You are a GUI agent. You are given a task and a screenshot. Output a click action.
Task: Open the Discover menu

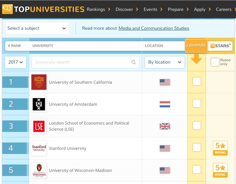127,9
